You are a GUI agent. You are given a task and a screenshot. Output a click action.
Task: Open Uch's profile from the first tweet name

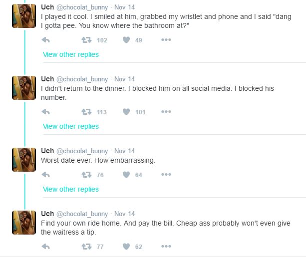(x=47, y=7)
